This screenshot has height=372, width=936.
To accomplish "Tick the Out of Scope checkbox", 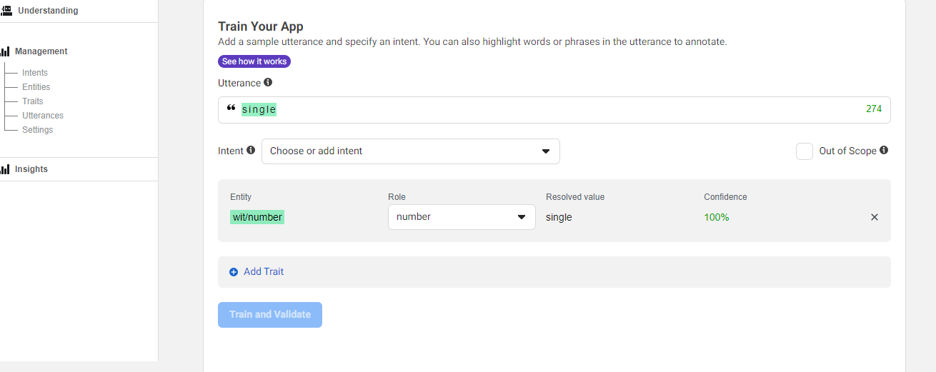I will pos(805,151).
